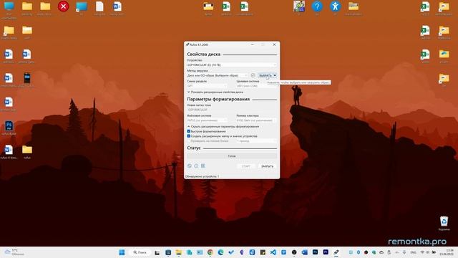Click the Новая метка тома field
Image resolution: width=458 pixels, height=258 pixels.
(x=232, y=110)
